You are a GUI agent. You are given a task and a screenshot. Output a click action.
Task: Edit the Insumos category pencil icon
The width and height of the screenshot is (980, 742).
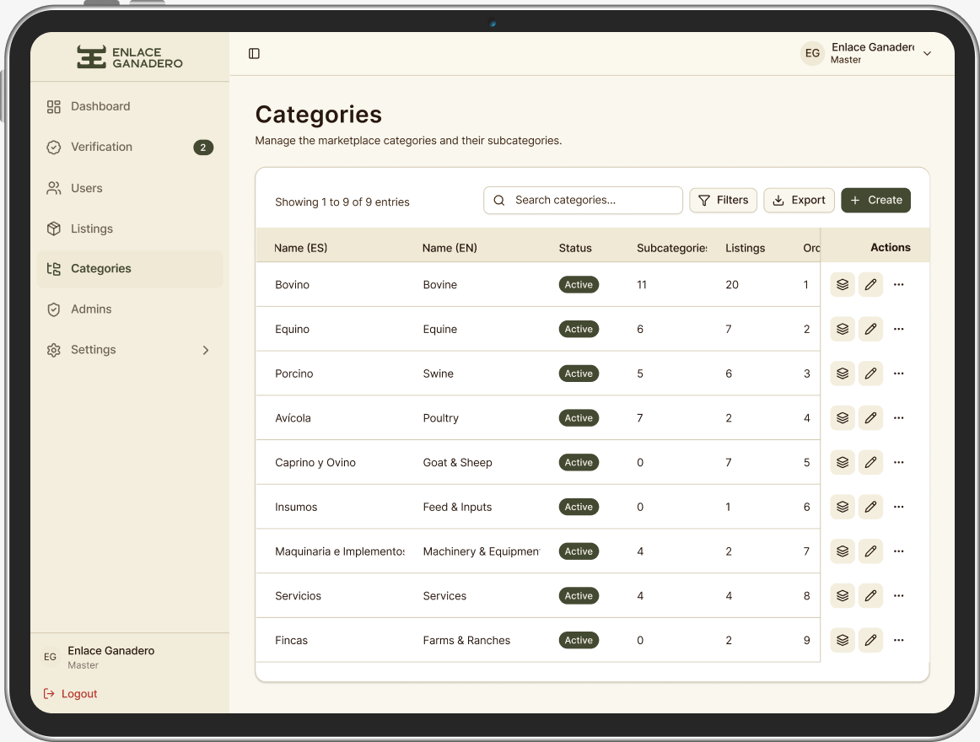(x=870, y=507)
